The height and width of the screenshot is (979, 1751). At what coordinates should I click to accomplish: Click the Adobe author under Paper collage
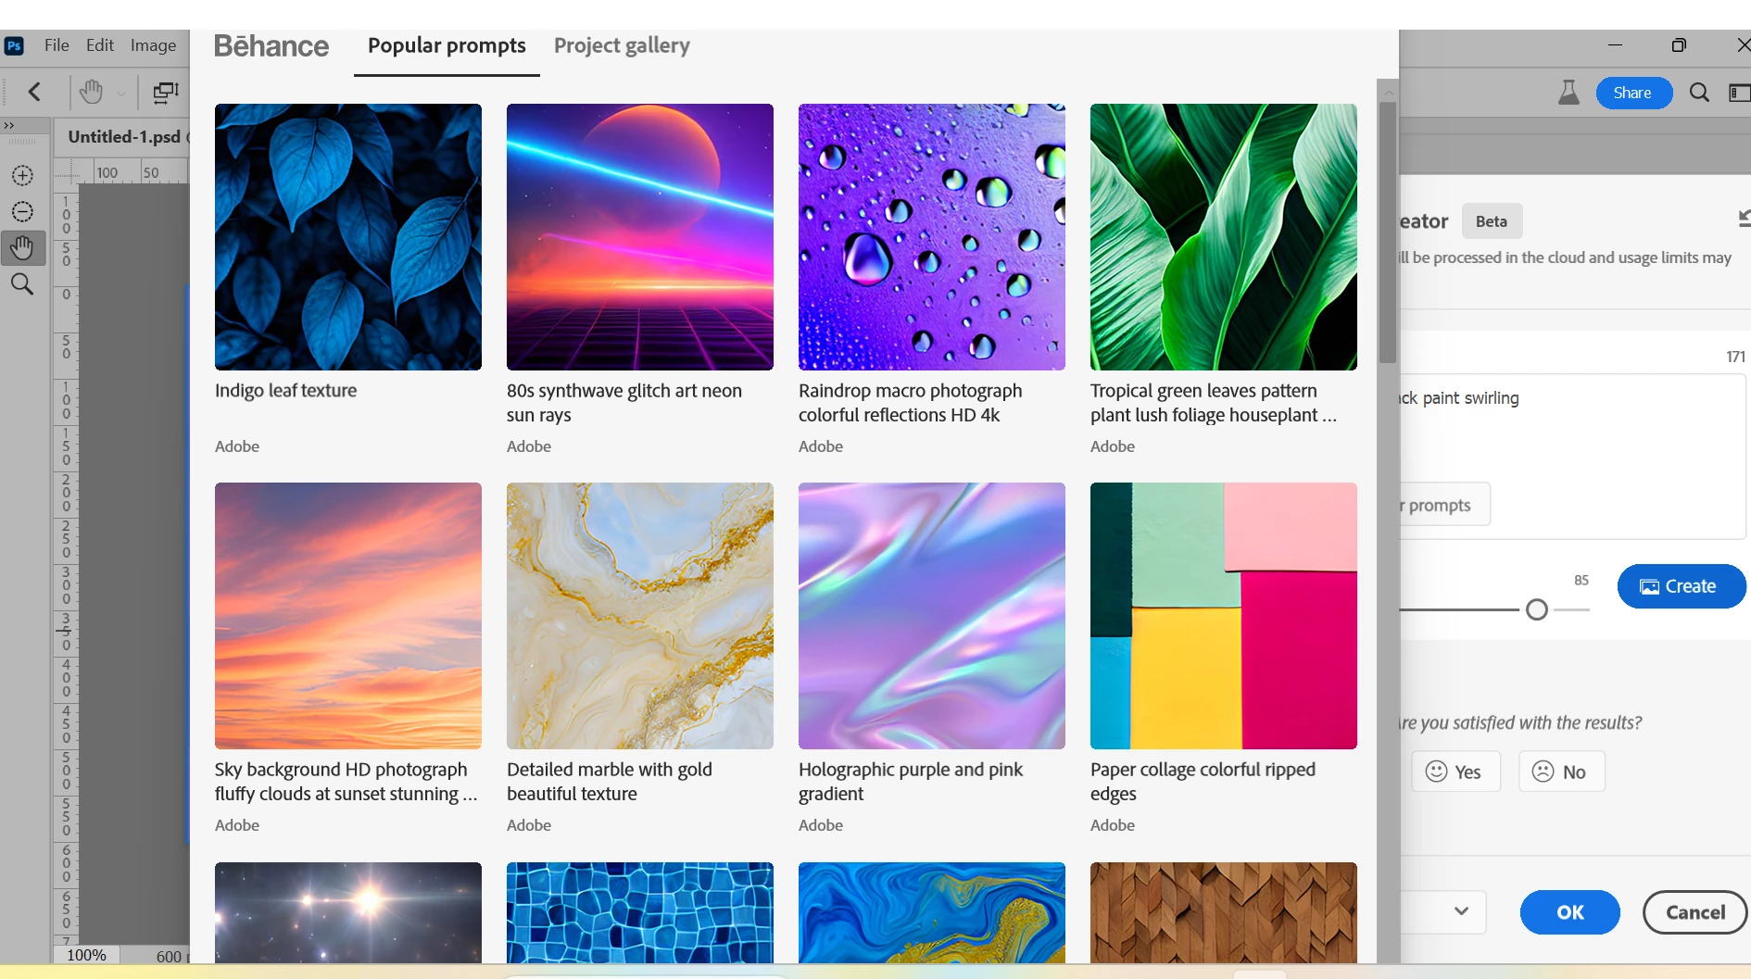[1113, 825]
